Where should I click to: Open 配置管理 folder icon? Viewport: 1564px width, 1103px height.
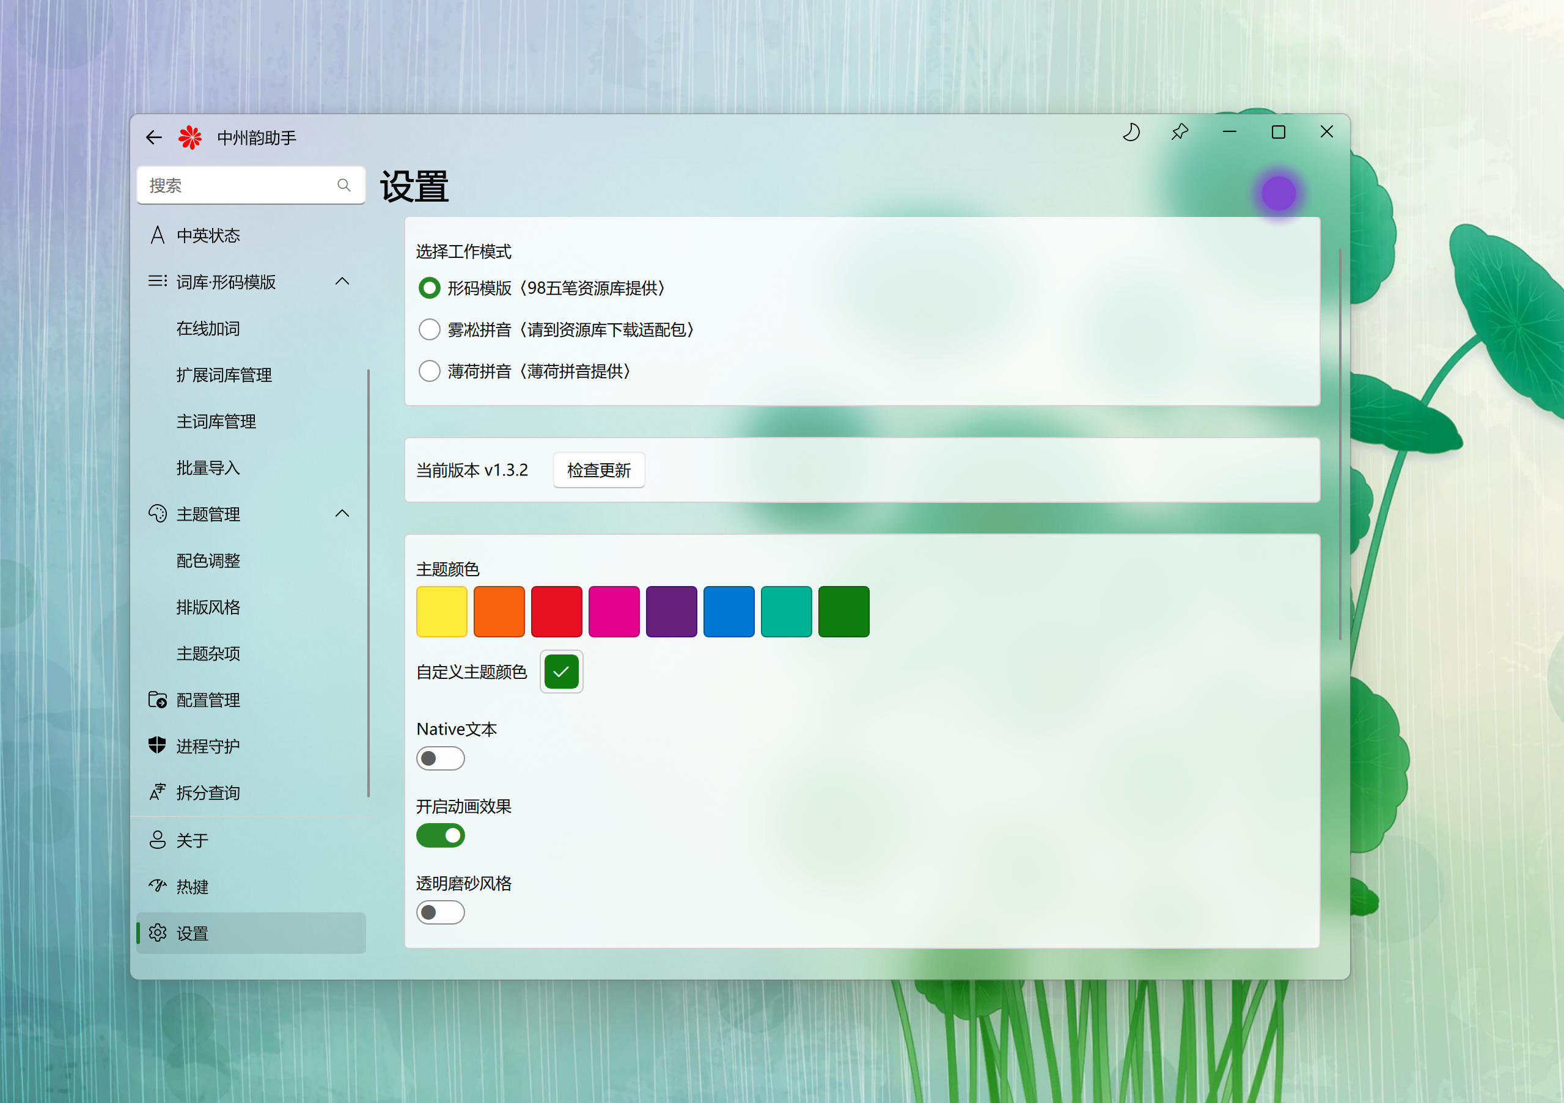pyautogui.click(x=157, y=700)
